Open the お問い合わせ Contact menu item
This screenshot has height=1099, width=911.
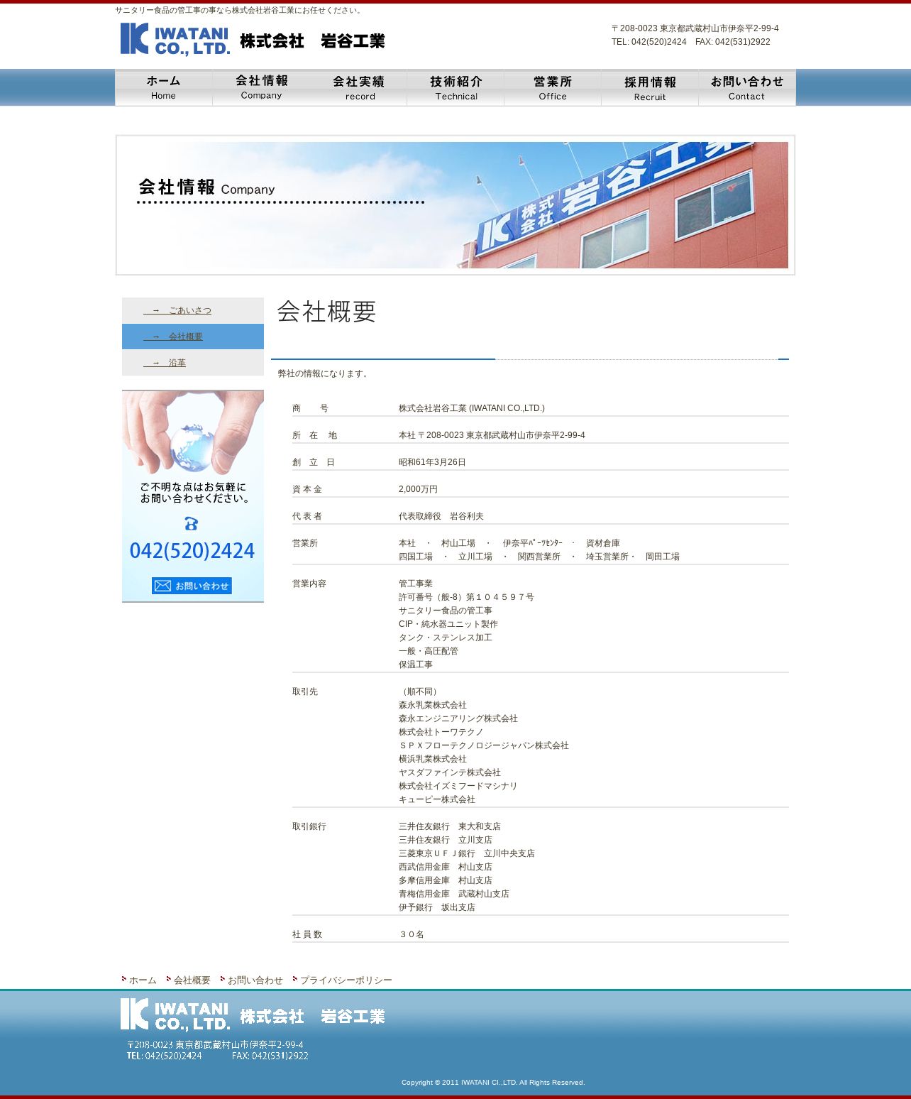(x=747, y=87)
